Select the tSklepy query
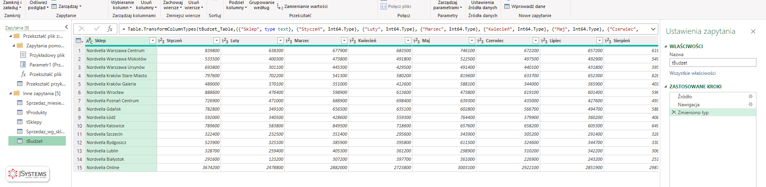The width and height of the screenshot is (766, 187). click(37, 122)
